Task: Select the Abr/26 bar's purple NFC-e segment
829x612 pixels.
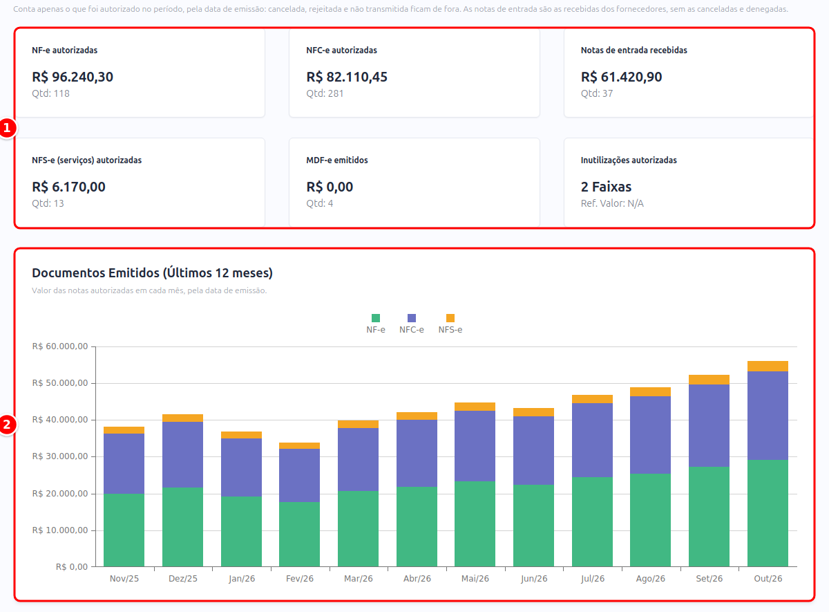Action: [417, 453]
